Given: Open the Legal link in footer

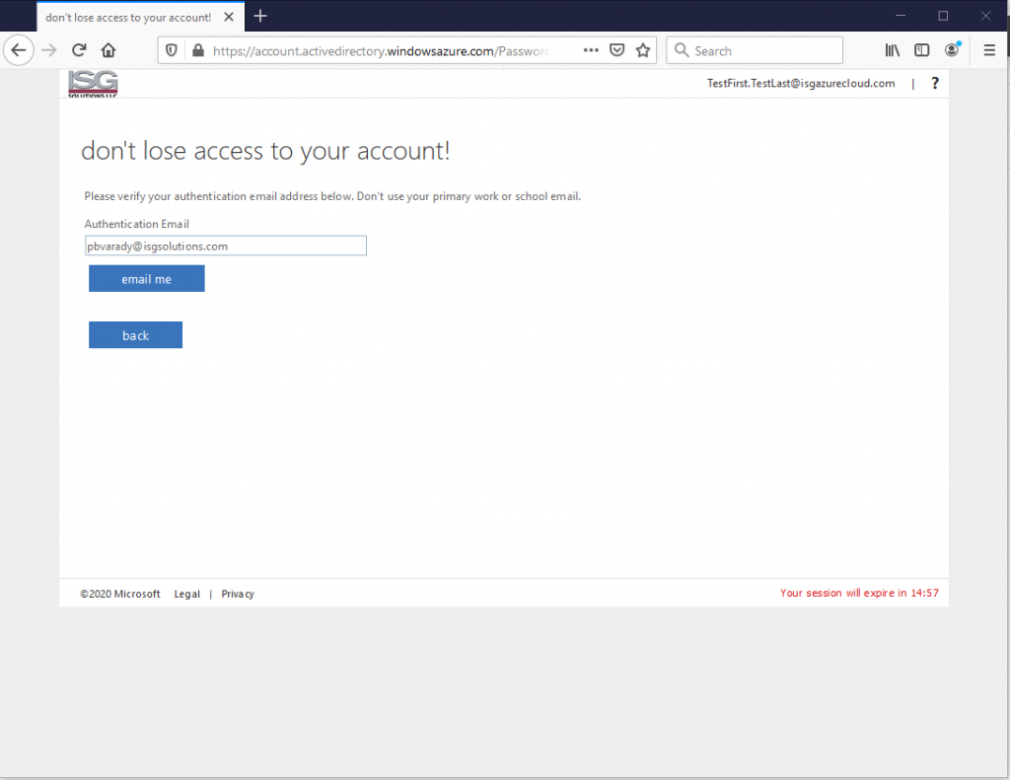Looking at the screenshot, I should [x=186, y=594].
